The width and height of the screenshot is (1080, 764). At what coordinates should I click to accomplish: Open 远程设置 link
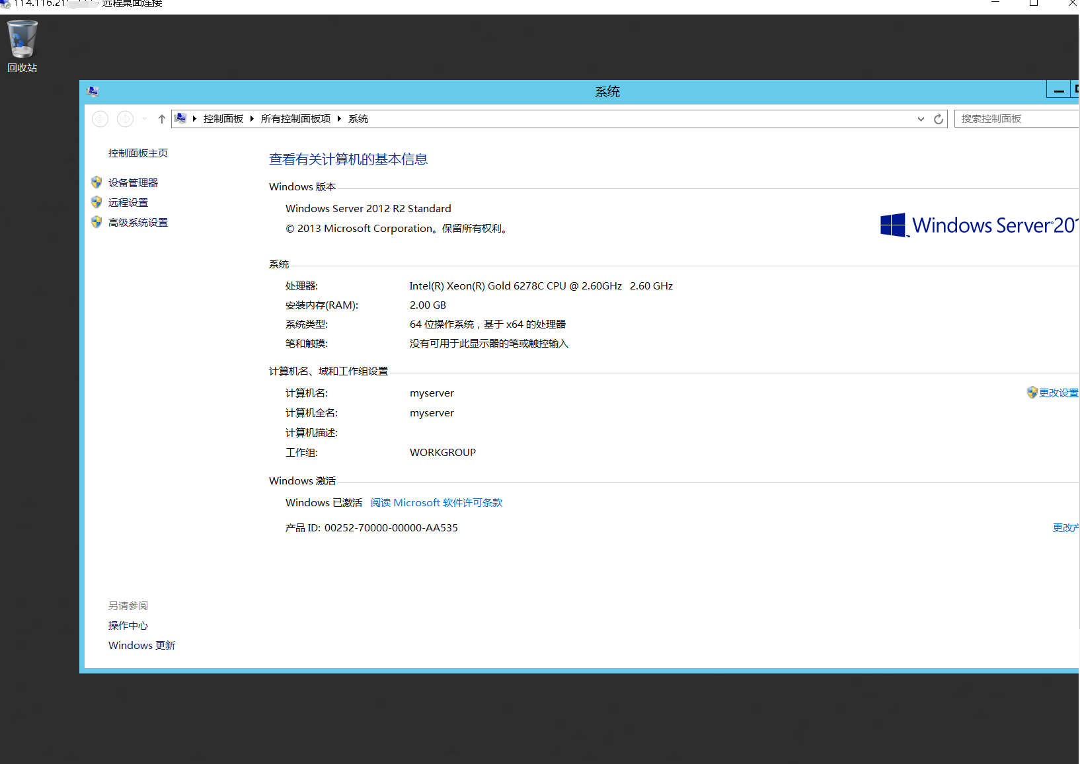point(128,203)
